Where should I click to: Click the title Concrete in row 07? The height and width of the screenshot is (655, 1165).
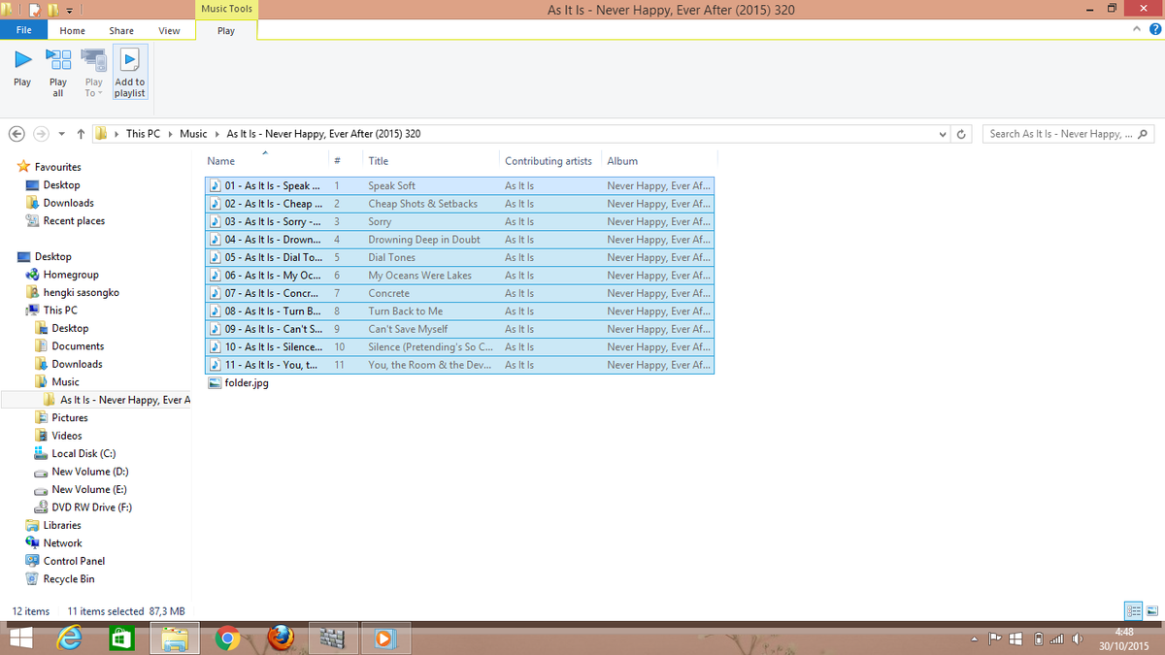388,293
